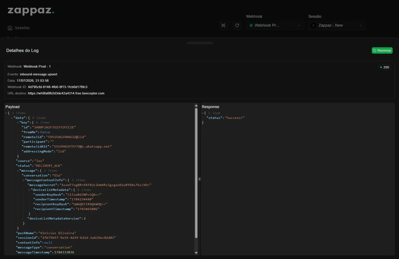399x259 pixels.
Task: Click the Sessões home icon
Action: (10, 28)
